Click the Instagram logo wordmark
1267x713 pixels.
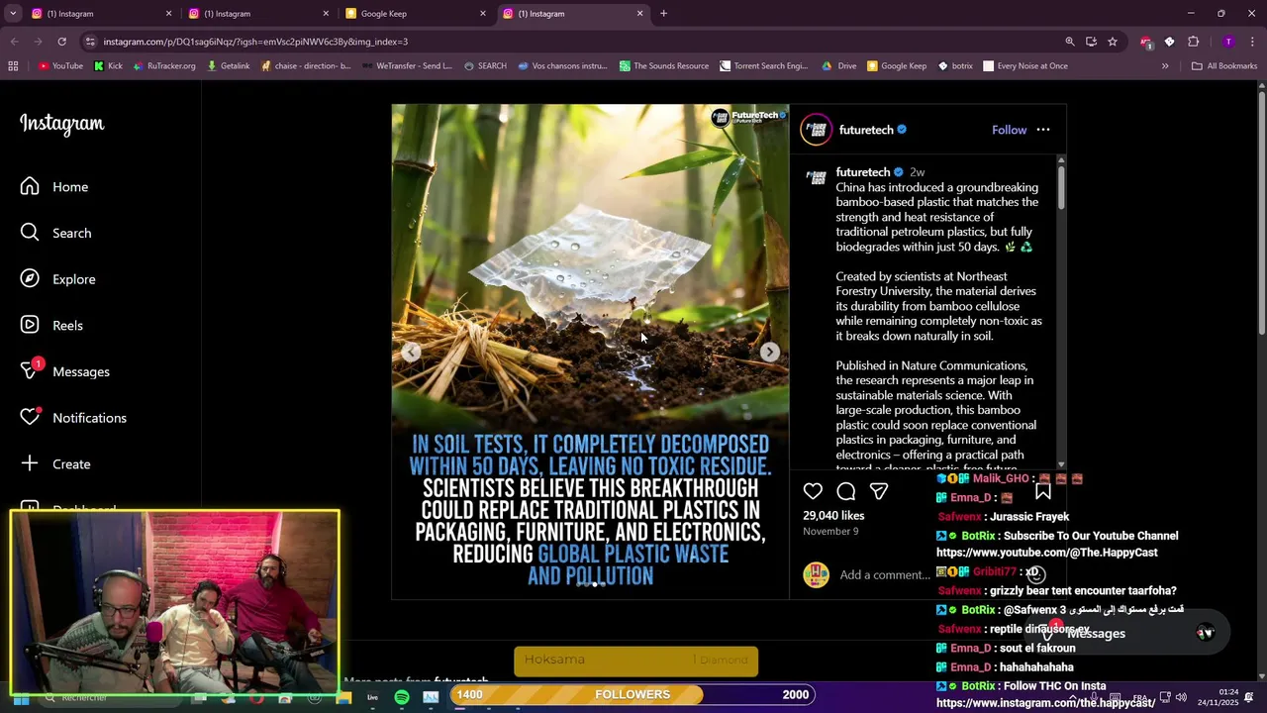tap(61, 124)
